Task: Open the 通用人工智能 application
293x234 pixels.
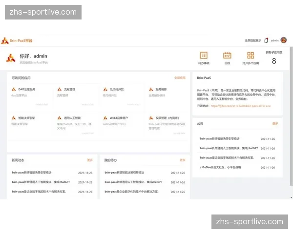Action: point(71,118)
